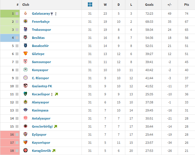Click the promoted arrow next to Kocaelispor

click(56, 94)
